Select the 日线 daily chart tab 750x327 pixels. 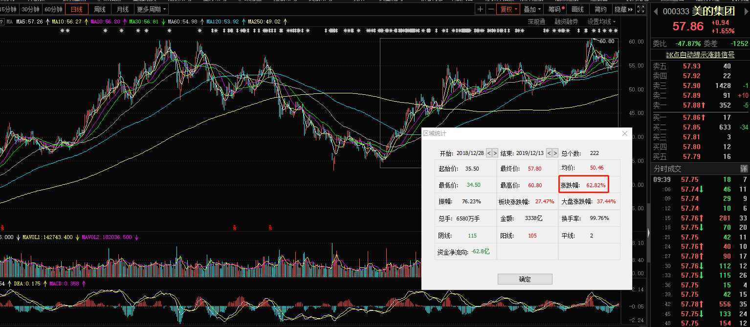77,9
